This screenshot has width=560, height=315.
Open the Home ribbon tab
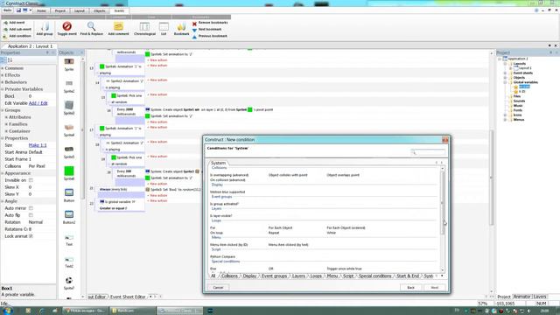[x=41, y=10]
